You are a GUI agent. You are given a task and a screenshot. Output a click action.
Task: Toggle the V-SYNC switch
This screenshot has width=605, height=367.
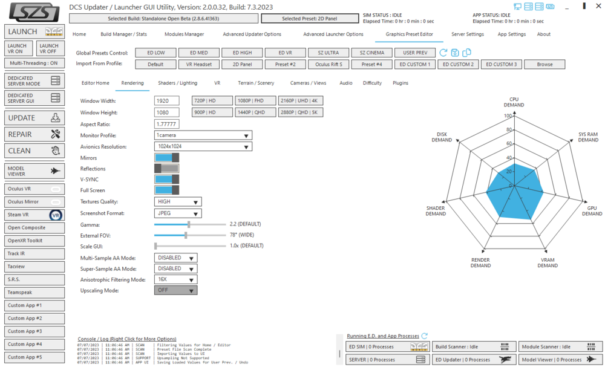[167, 179]
